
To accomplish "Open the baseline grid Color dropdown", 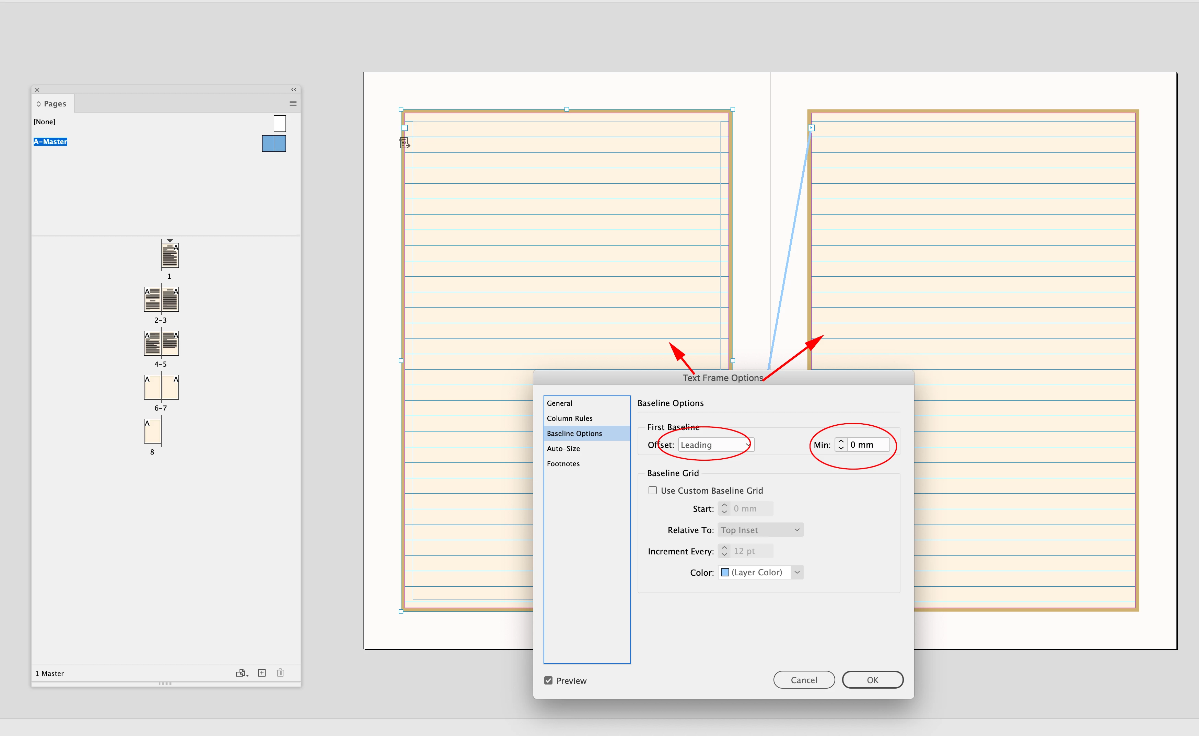I will coord(797,573).
